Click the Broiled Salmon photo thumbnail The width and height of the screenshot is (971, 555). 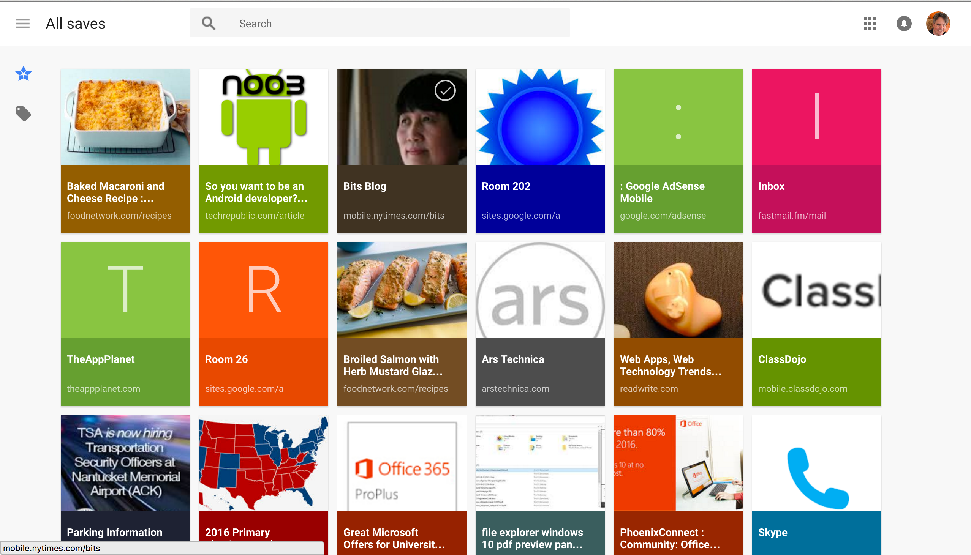click(402, 290)
